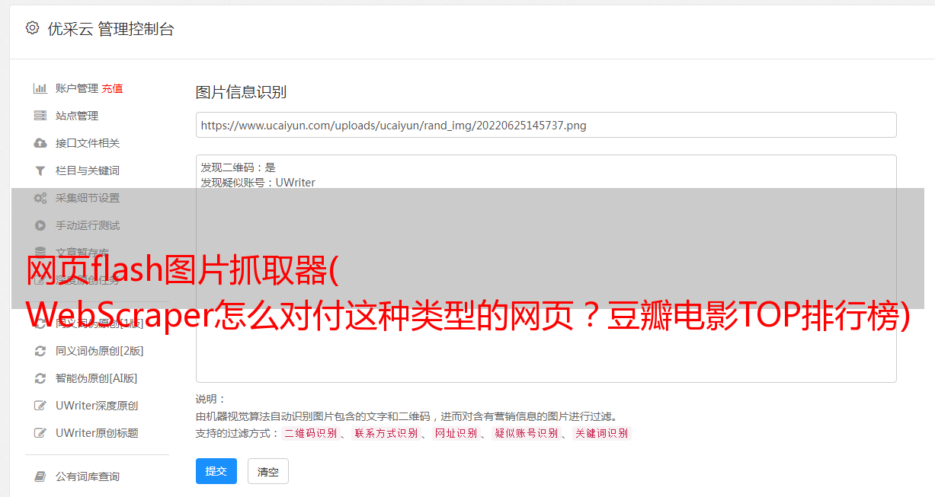Click the 图片信息识别 page heading

tap(241, 92)
